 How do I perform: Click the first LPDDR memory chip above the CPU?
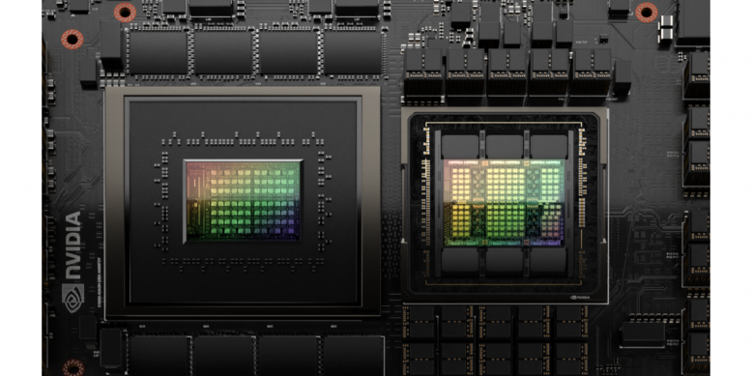(x=158, y=52)
